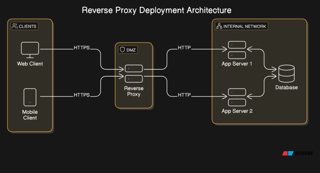
Task: Click the "Database" label
Action: 287,87
